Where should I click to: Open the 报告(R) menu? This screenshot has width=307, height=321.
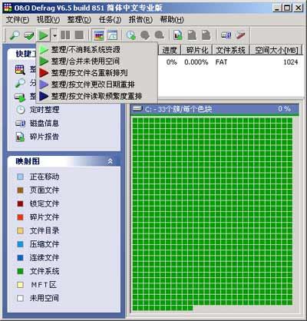pos(140,19)
